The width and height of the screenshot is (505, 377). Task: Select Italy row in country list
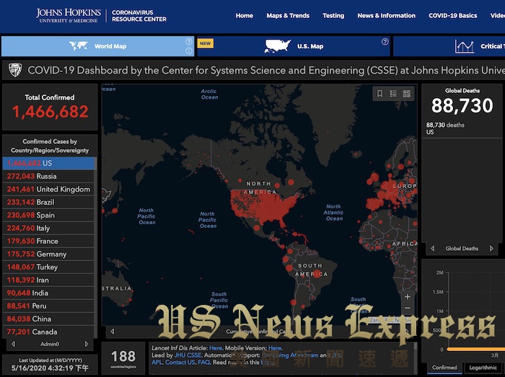click(x=48, y=228)
